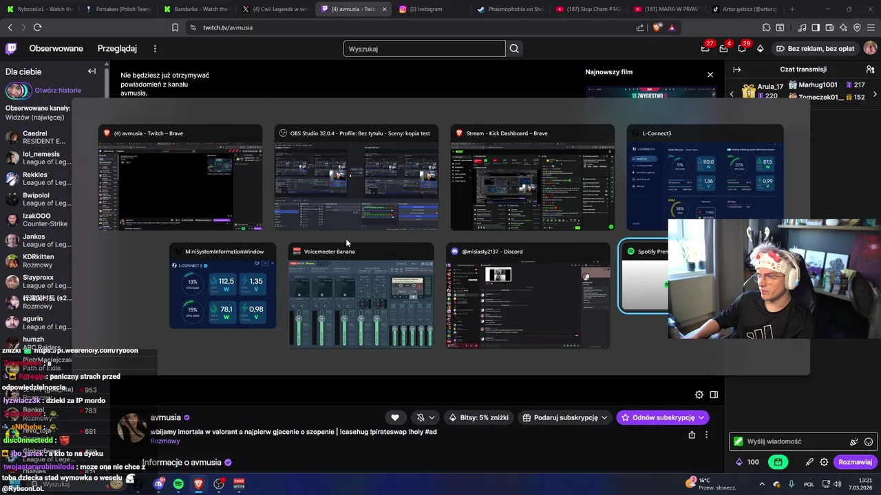Screen dimensions: 881x495
Task: Collapse the Dla ciebie sidebar
Action: click(92, 71)
